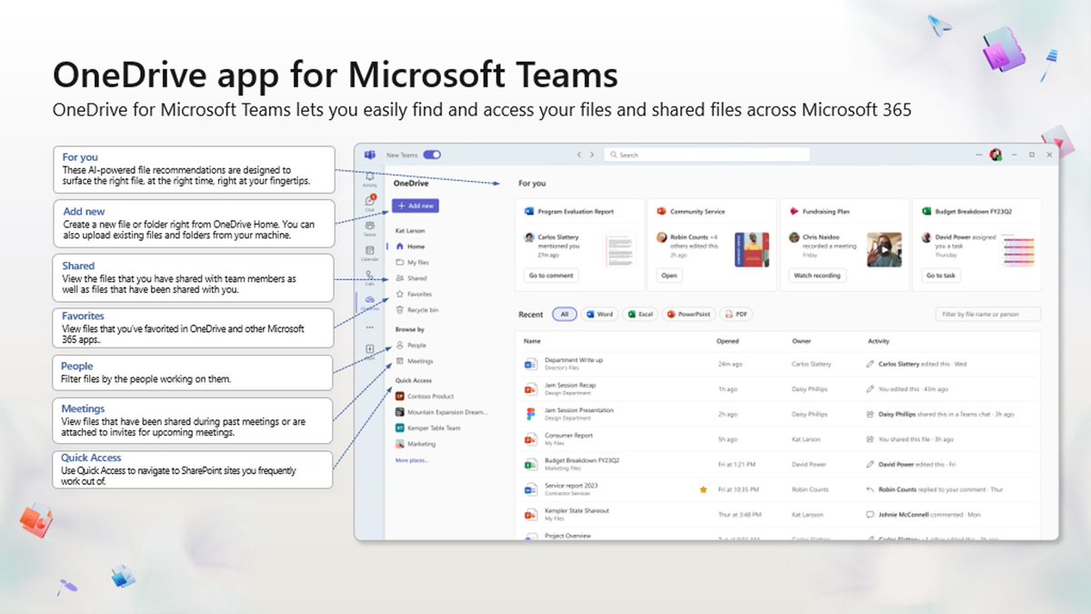Open the Chat icon with notification badge
Viewport: 1091px width, 614px height.
coord(370,201)
